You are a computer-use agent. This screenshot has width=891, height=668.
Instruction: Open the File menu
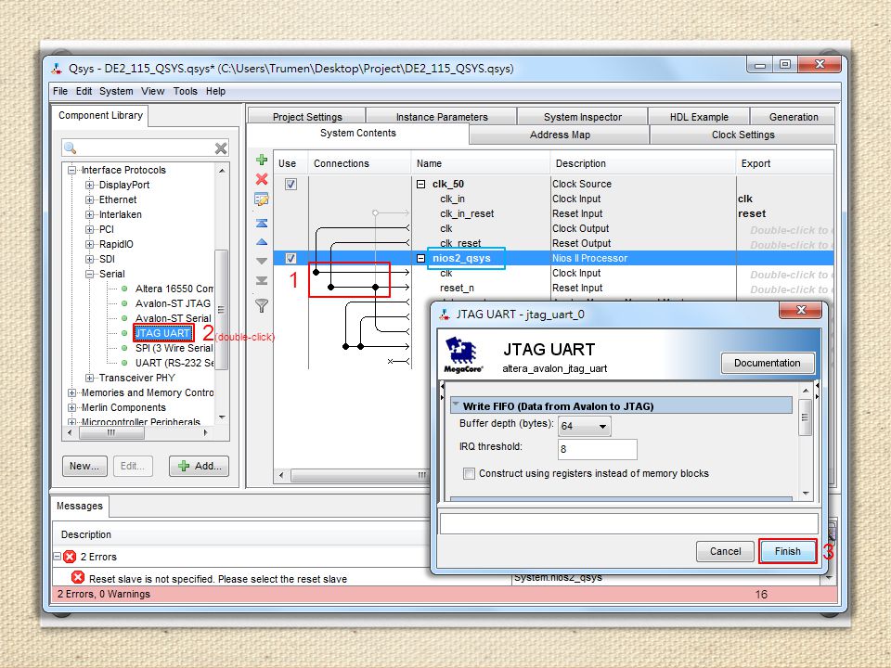click(60, 91)
